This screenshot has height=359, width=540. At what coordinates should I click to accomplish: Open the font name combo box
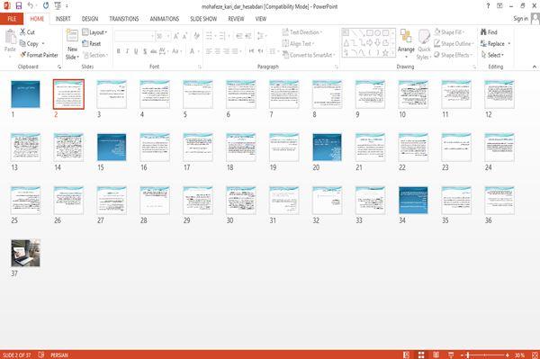[134, 36]
